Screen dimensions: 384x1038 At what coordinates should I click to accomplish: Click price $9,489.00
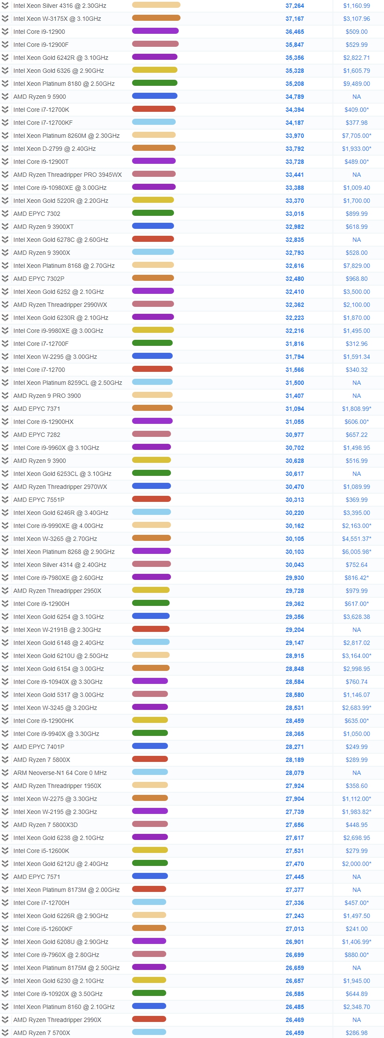(357, 84)
